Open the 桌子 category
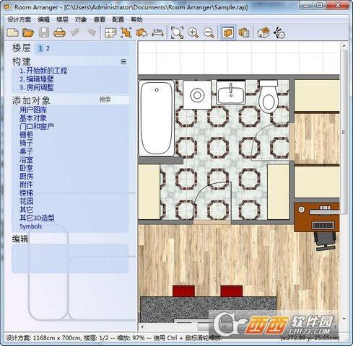 point(26,151)
